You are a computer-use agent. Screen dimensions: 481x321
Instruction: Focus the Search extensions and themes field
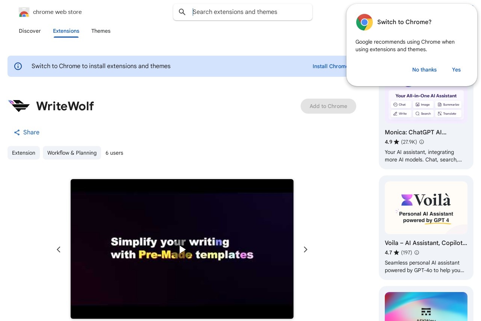coord(243,12)
